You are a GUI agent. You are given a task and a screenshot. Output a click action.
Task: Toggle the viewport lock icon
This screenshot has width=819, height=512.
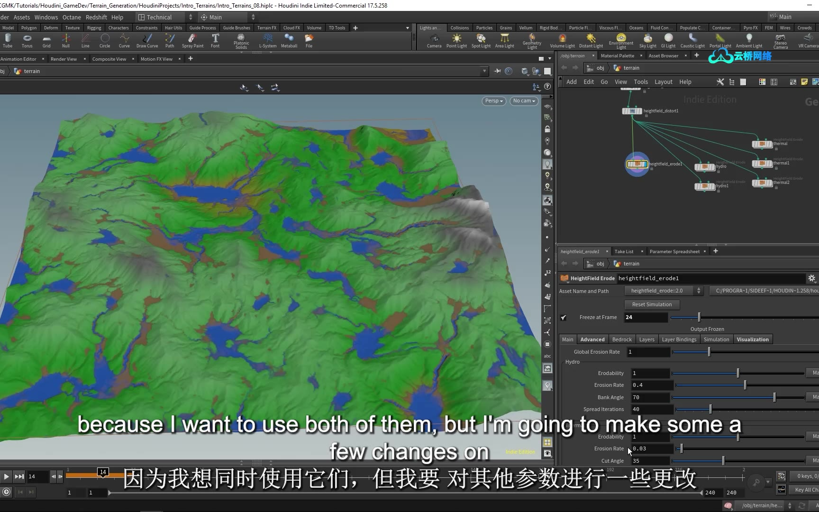(x=547, y=129)
